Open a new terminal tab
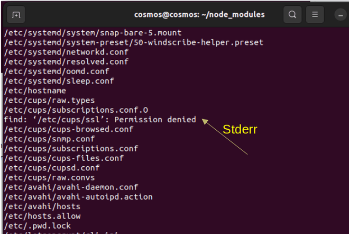349x234 pixels. (x=16, y=14)
